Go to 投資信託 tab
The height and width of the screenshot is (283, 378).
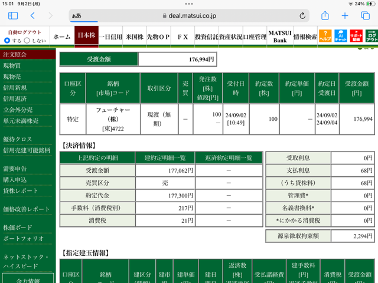(207, 37)
